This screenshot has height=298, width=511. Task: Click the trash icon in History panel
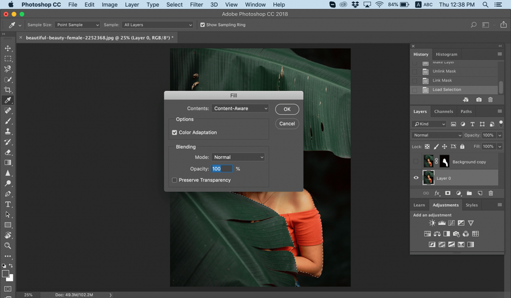pyautogui.click(x=490, y=100)
